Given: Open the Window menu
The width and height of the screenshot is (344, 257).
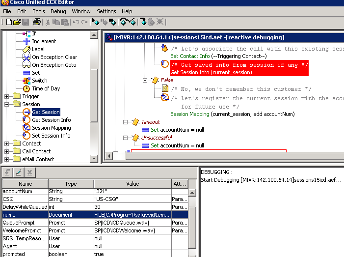Looking at the screenshot, I should 81,11.
